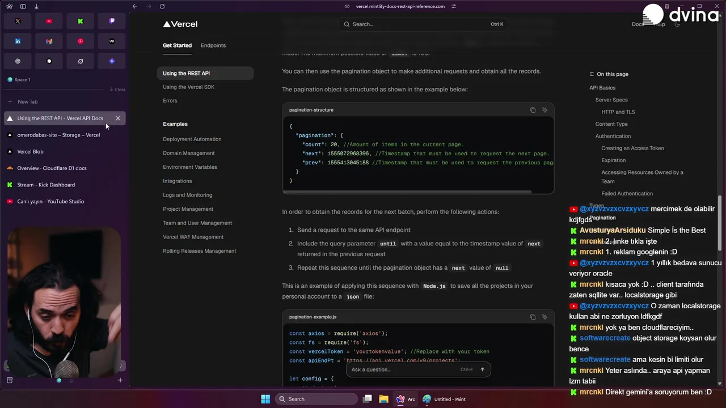The height and width of the screenshot is (408, 726).
Task: Open the purple diamond play favorite
Action: (x=112, y=61)
